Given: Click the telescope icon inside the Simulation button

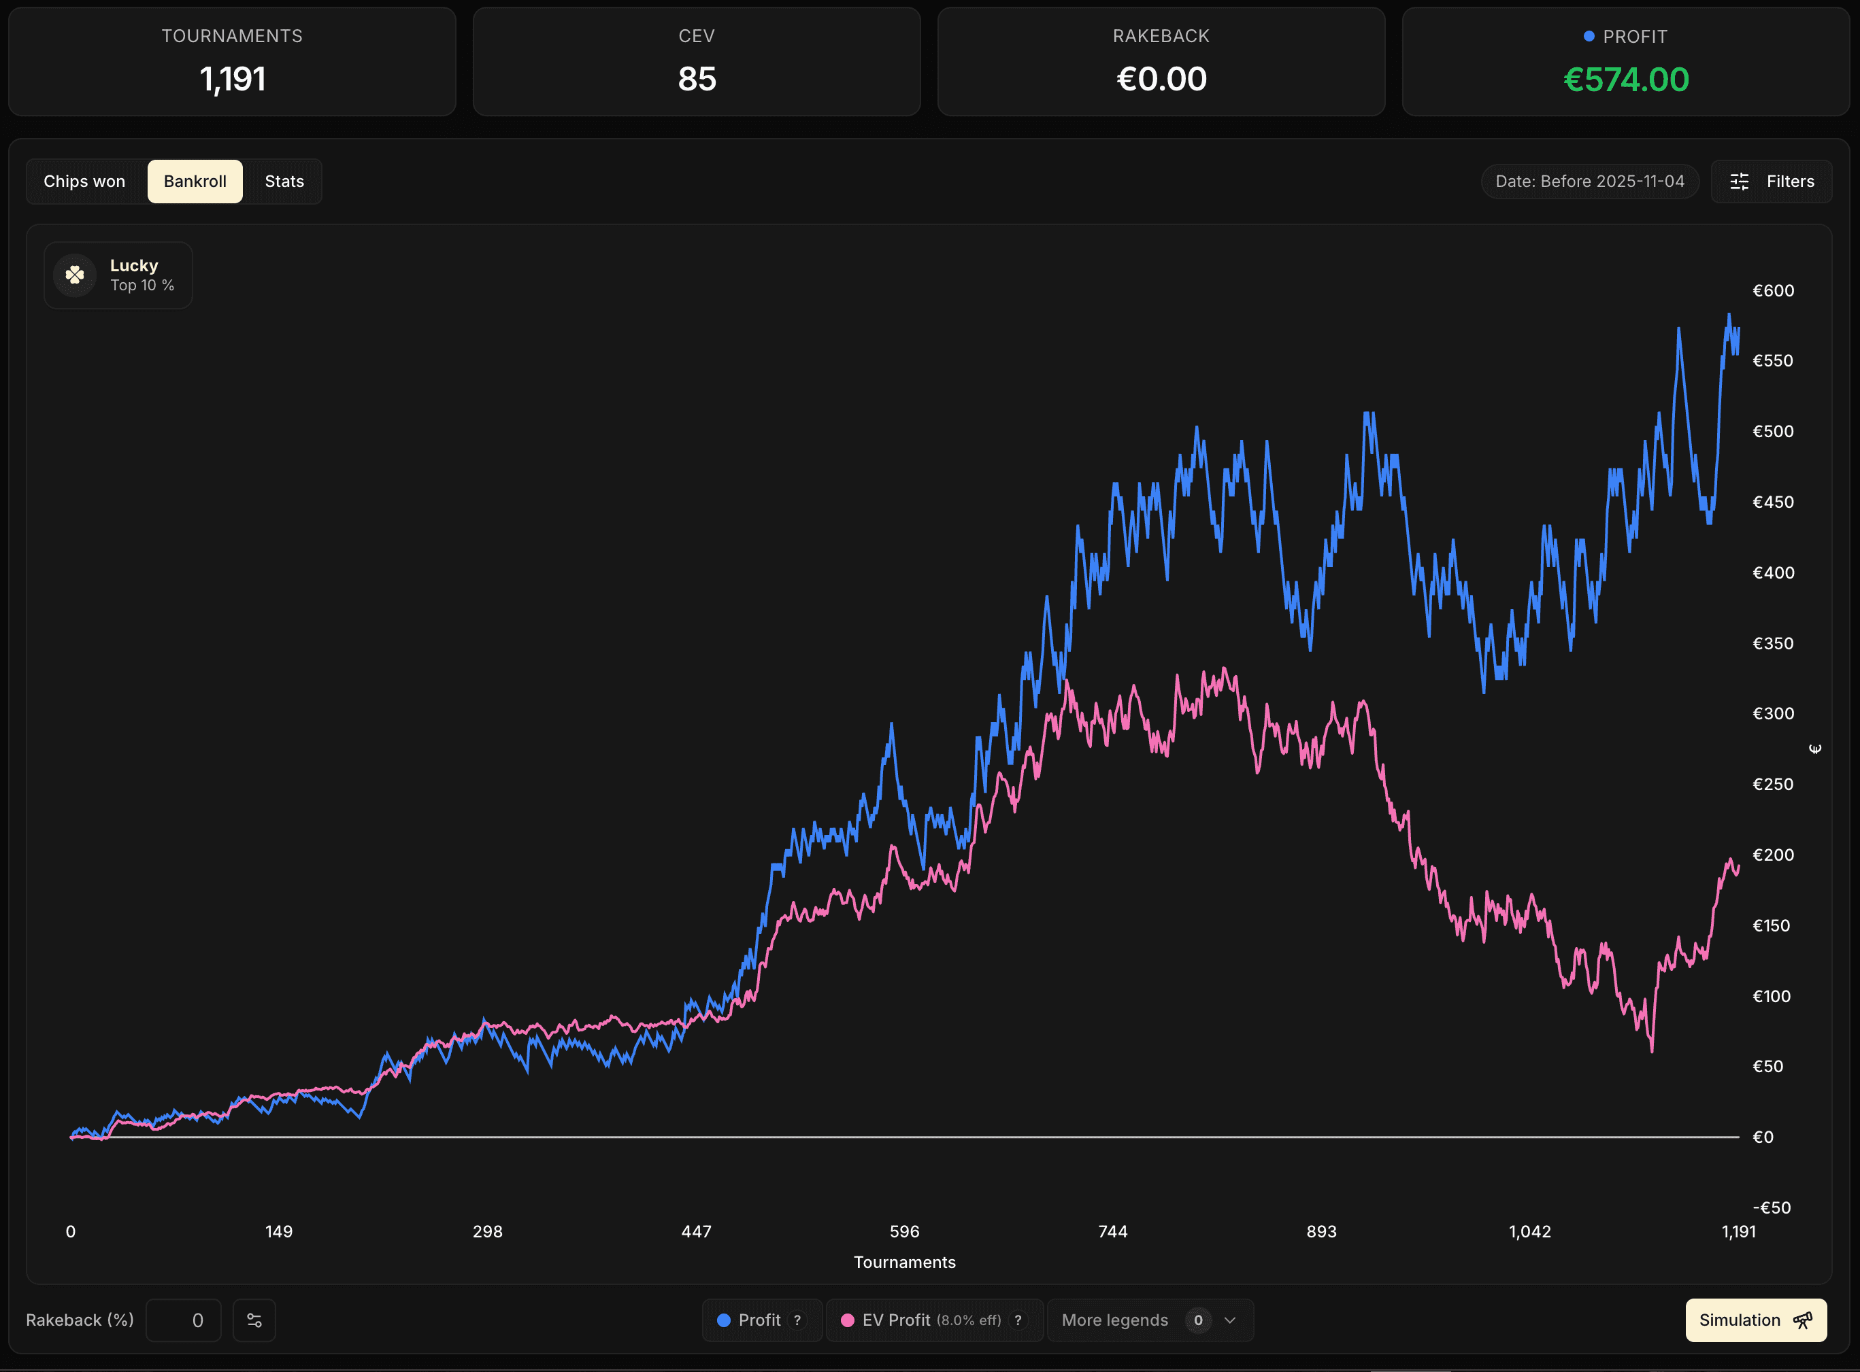Looking at the screenshot, I should coord(1804,1320).
